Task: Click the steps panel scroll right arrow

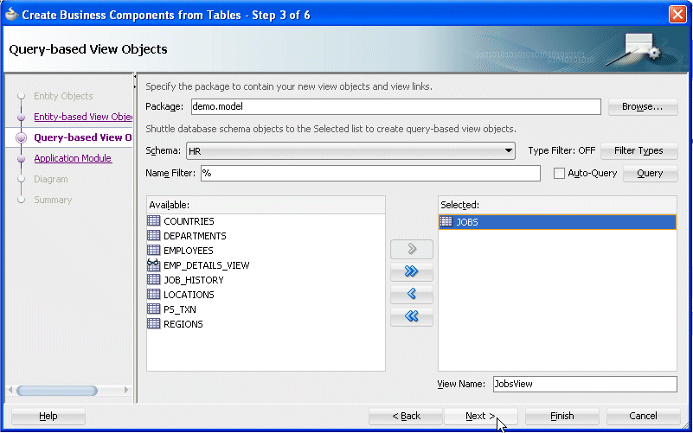Action: (126, 390)
